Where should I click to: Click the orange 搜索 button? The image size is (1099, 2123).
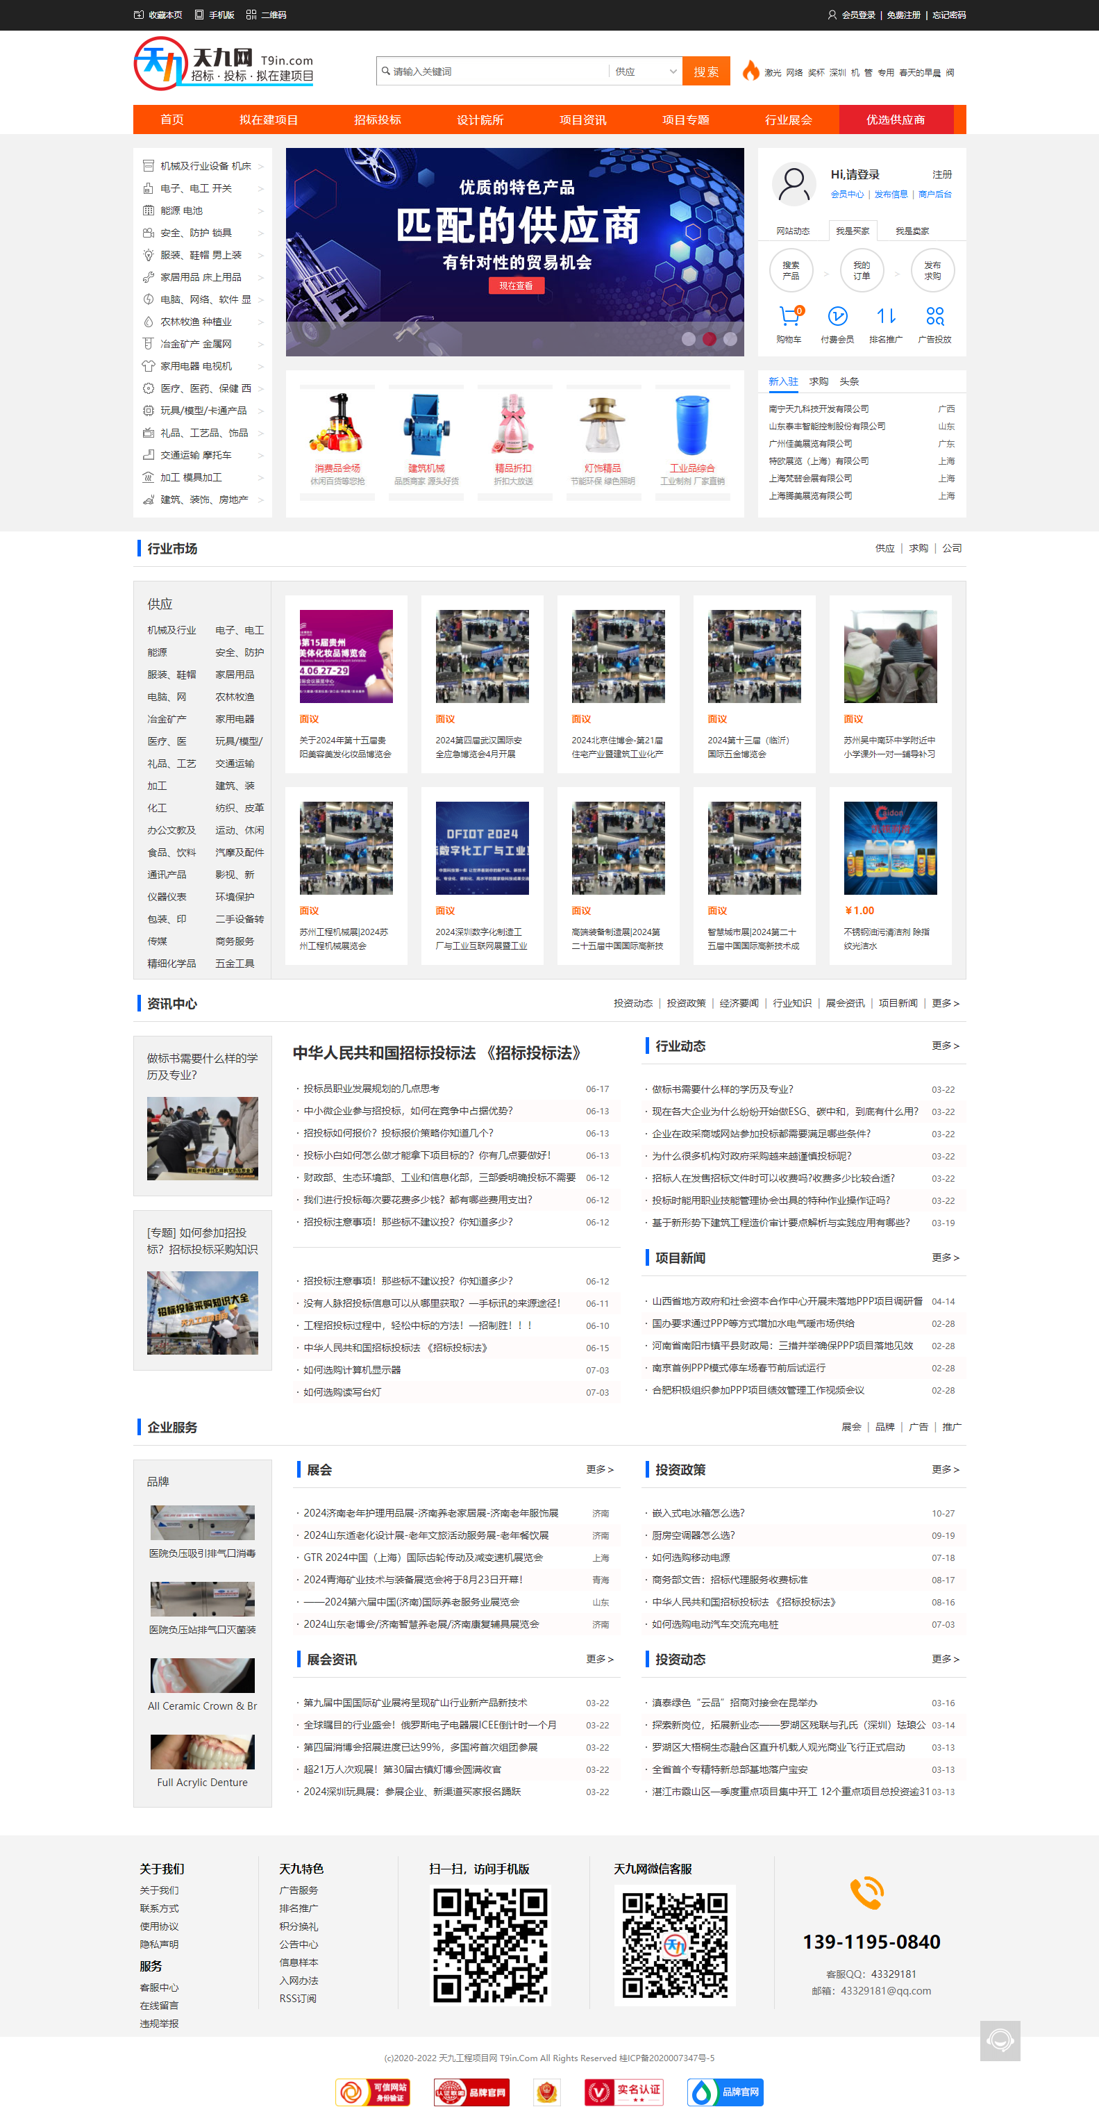tap(706, 72)
